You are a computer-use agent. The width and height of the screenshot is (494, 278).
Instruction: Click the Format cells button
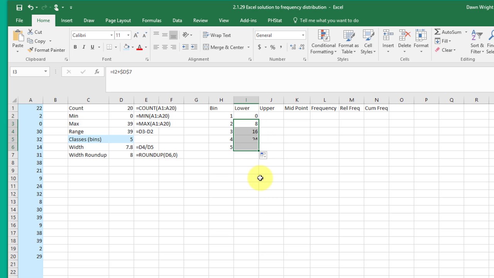pos(421,42)
